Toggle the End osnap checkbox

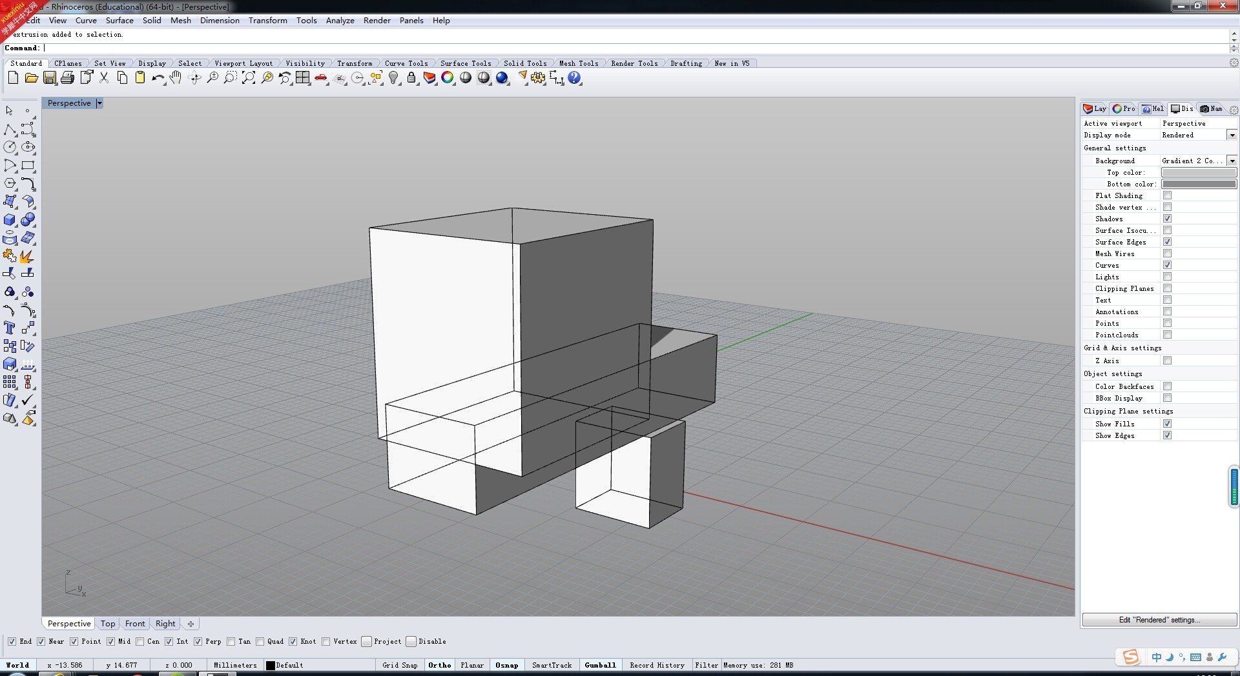12,641
